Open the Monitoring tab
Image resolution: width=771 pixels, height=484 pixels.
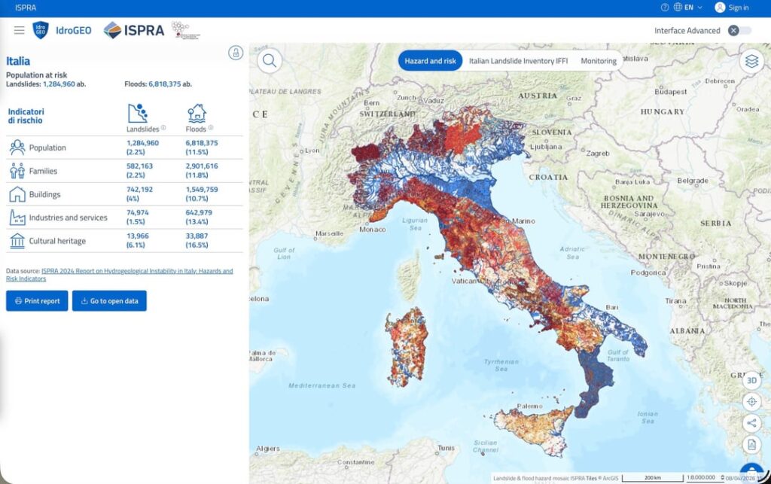click(x=598, y=60)
